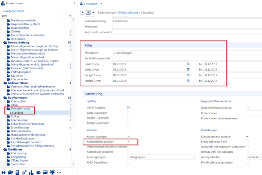Click the Vertragsangaben folder icon
The image size is (262, 175).
(x=8, y=72)
